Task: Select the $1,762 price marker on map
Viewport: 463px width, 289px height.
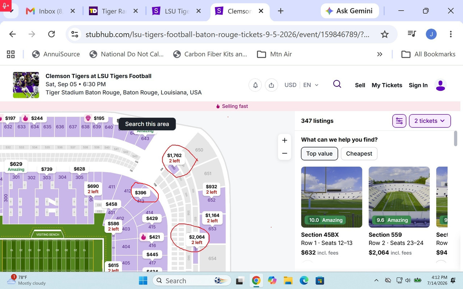Action: tap(174, 158)
